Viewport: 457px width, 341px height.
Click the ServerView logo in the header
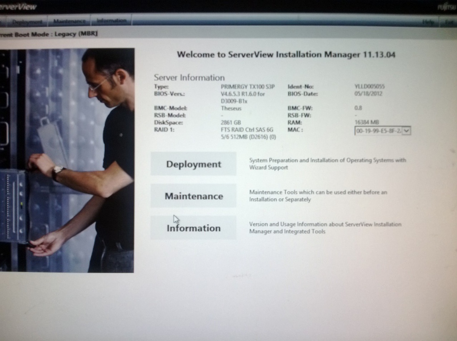[x=18, y=7]
